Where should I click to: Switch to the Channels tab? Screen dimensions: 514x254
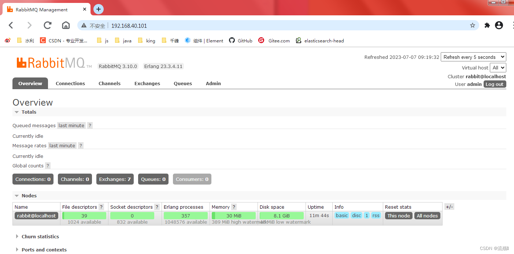[110, 83]
